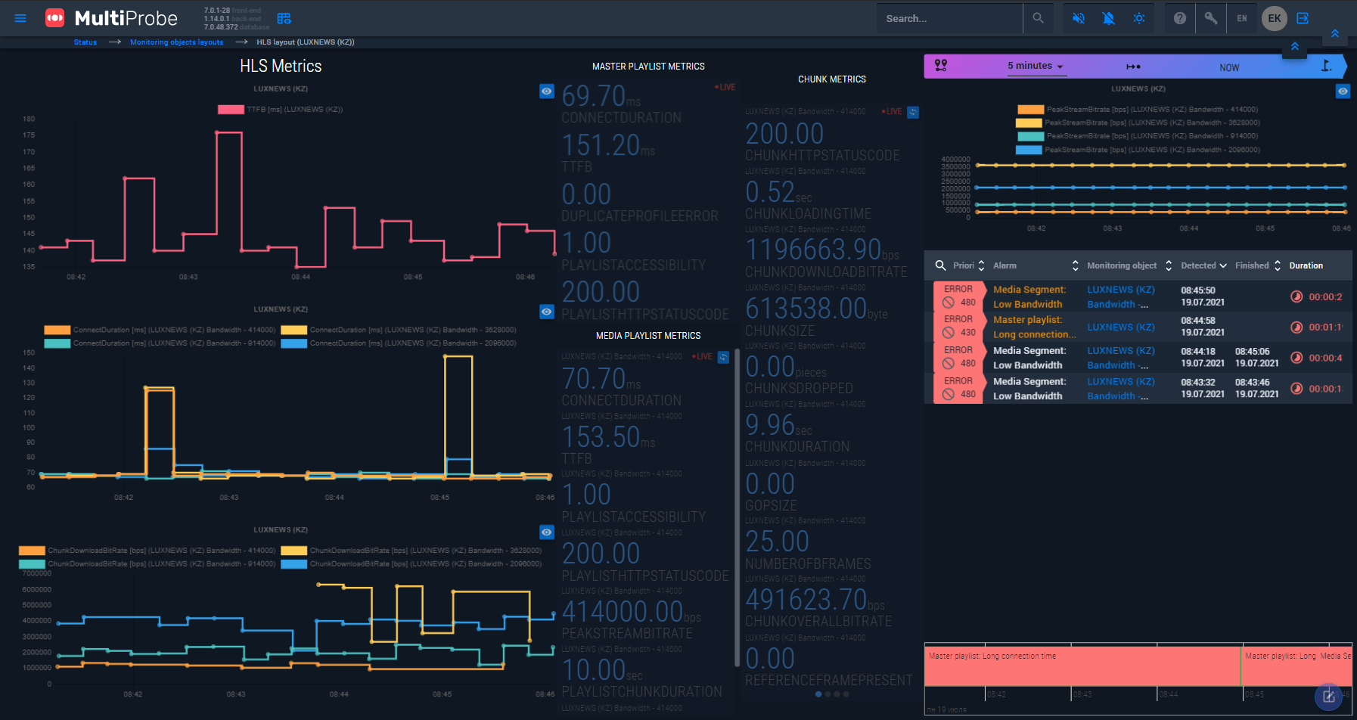Open Bandwidth link in 08:43:32 alarm

click(1118, 396)
